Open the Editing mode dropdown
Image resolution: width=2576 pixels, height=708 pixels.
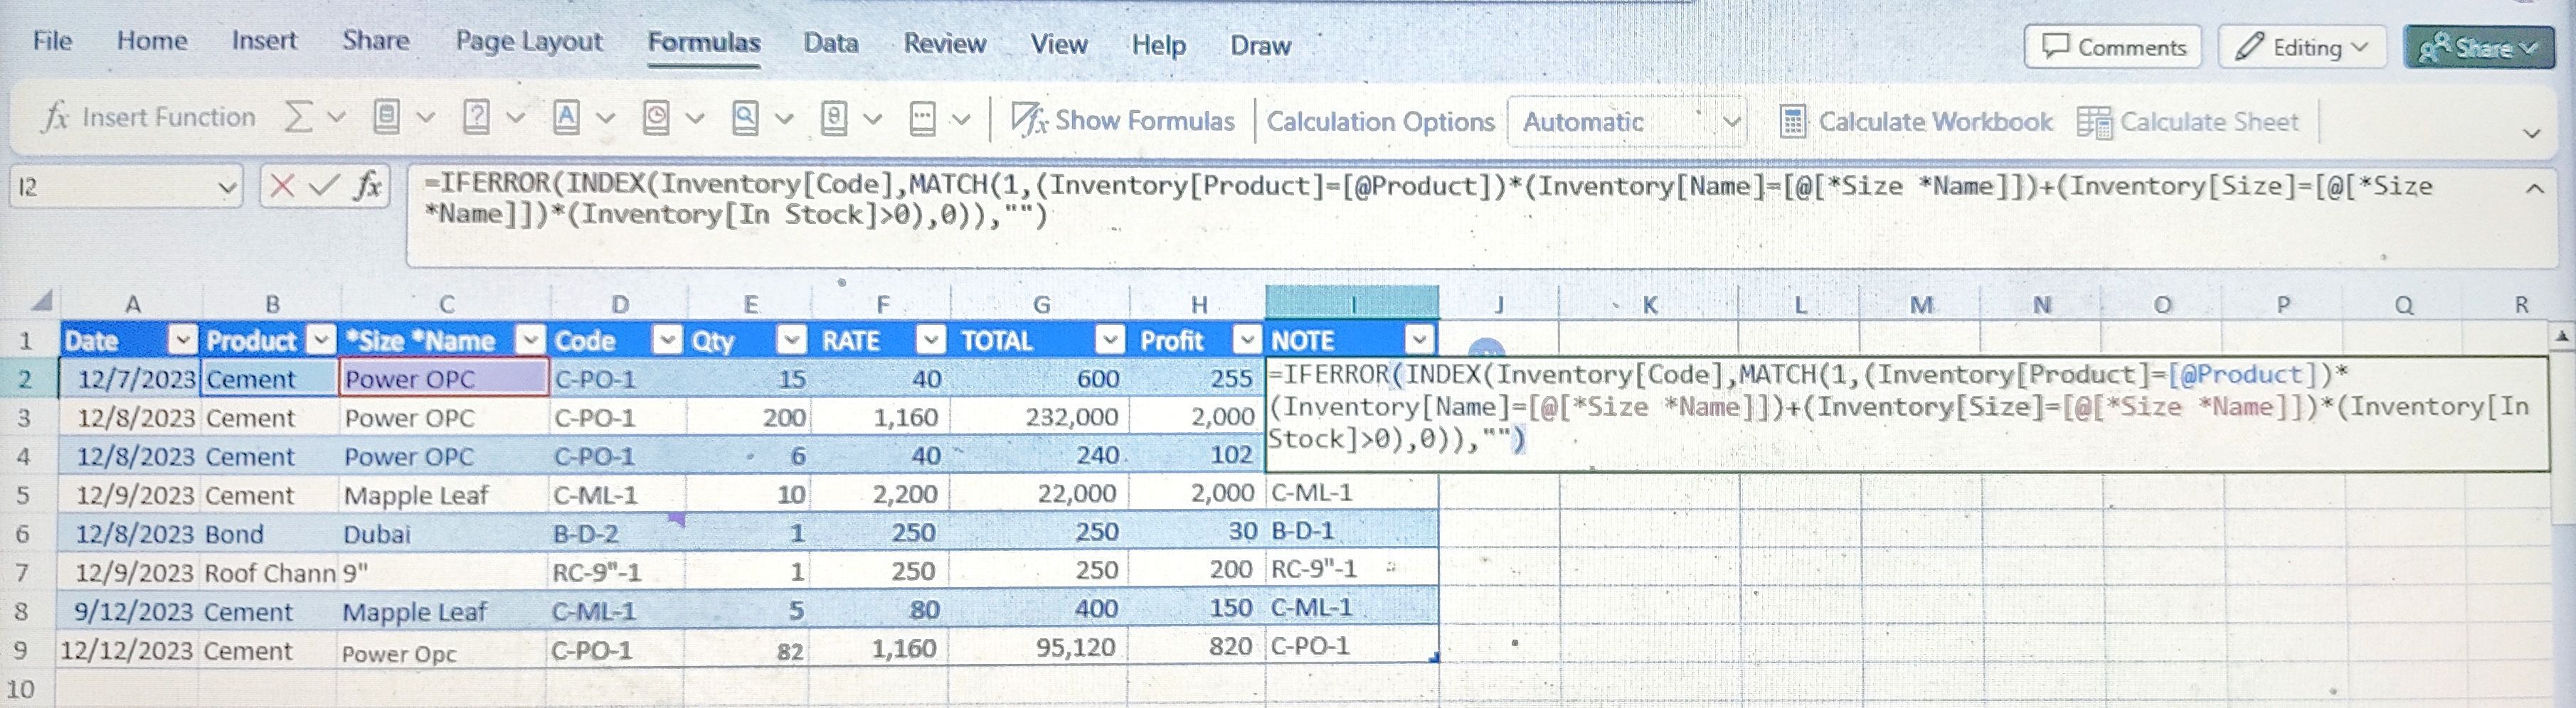[x=2302, y=47]
